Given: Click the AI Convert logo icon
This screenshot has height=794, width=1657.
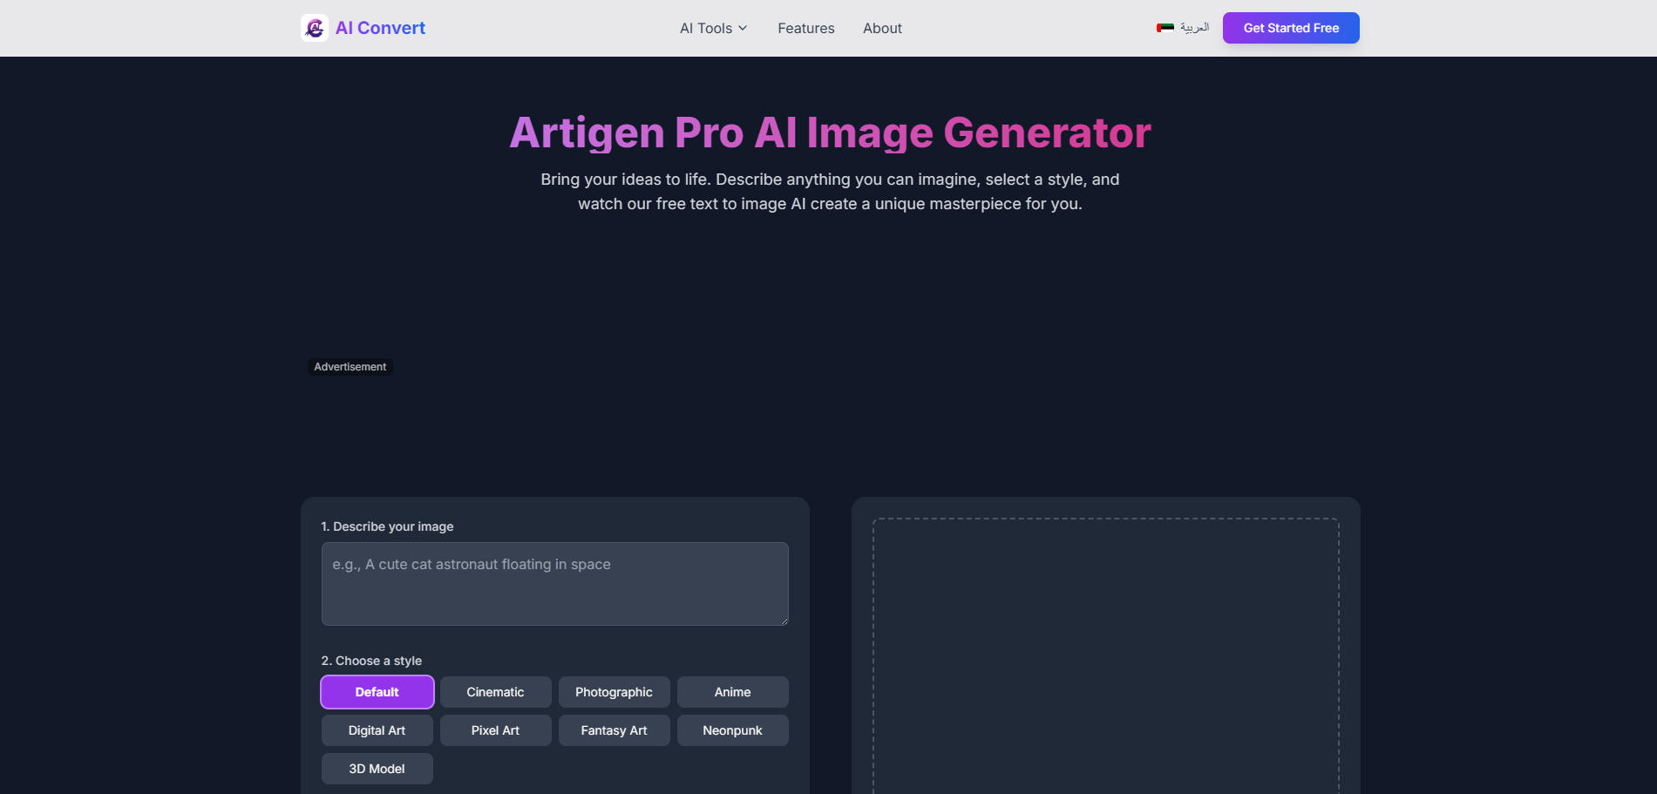Looking at the screenshot, I should [314, 27].
